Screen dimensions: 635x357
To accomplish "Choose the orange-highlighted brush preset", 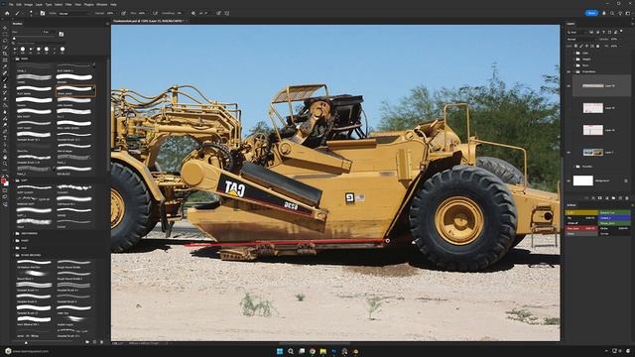I will [x=75, y=90].
